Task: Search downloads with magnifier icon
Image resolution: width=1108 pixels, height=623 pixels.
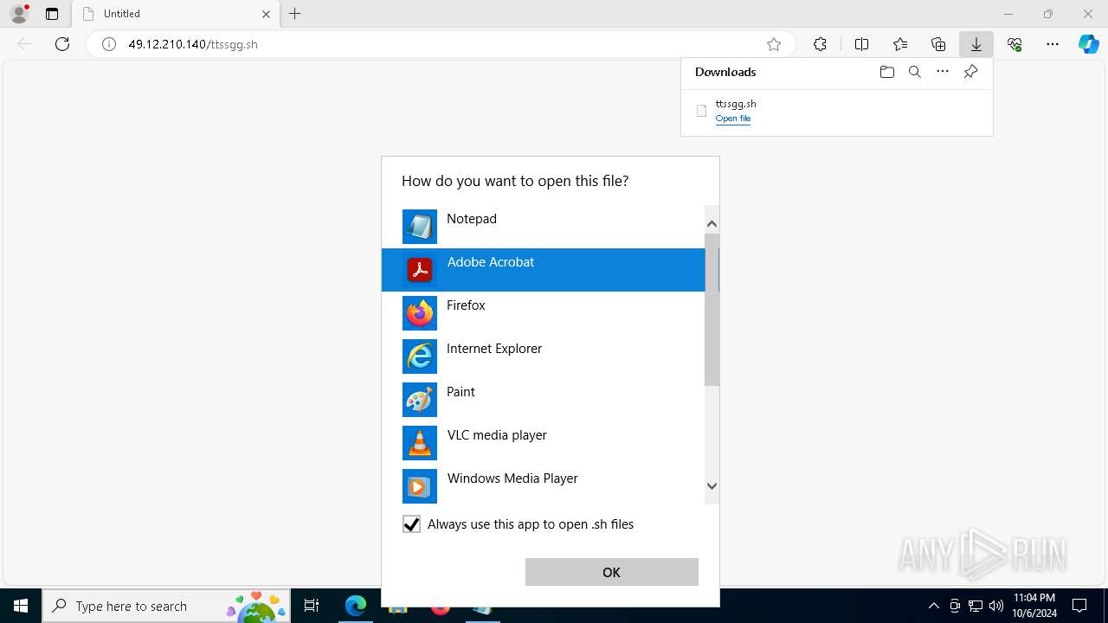Action: point(914,72)
